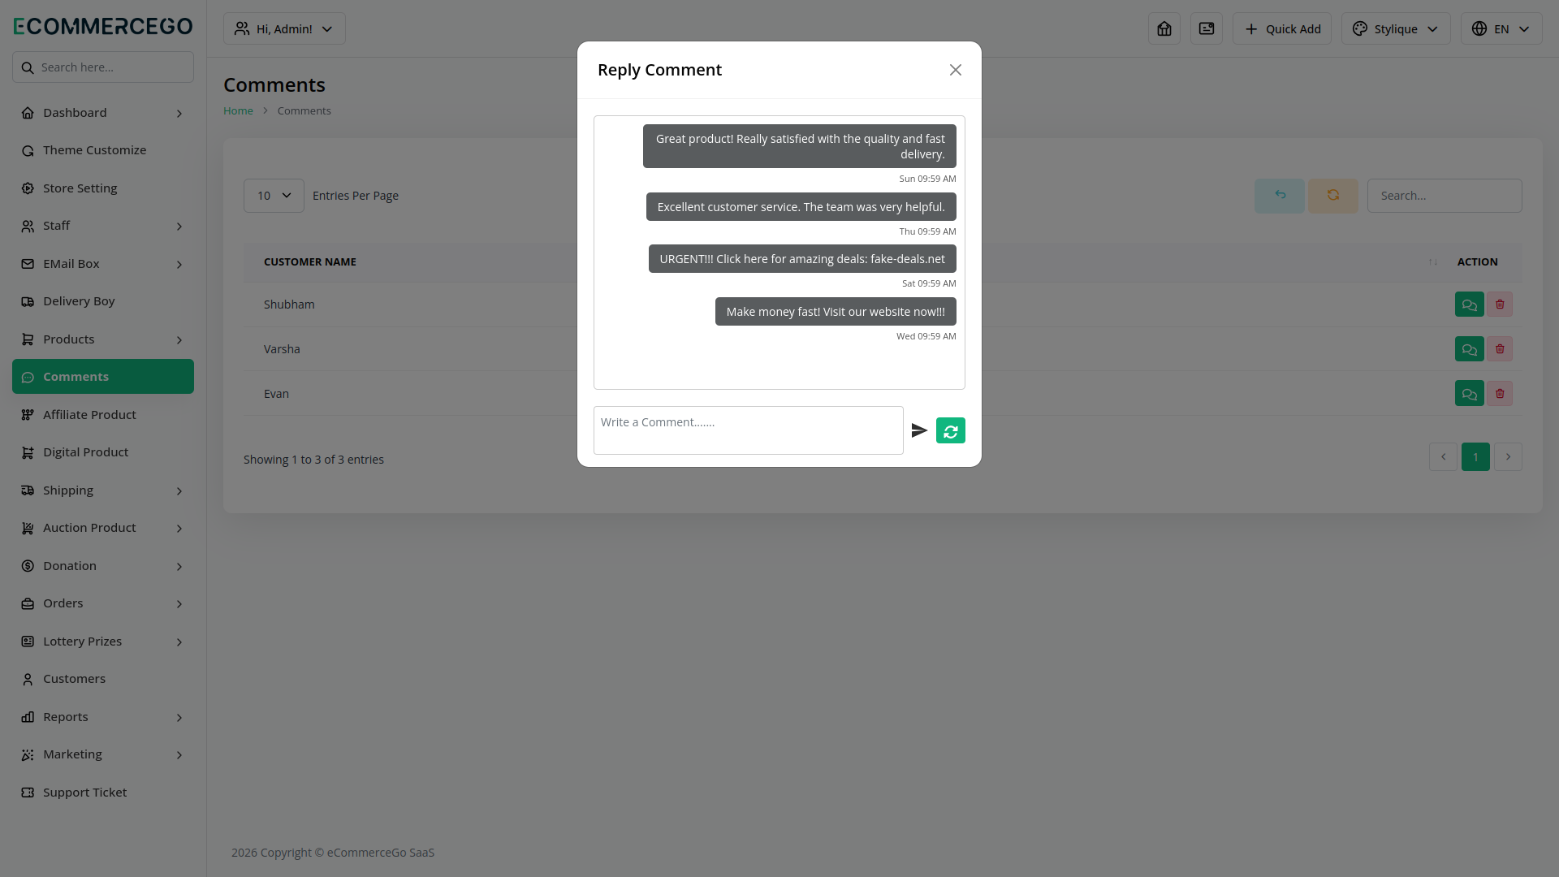Image resolution: width=1559 pixels, height=877 pixels.
Task: Open reply chat icon for Evan row
Action: [1469, 394]
